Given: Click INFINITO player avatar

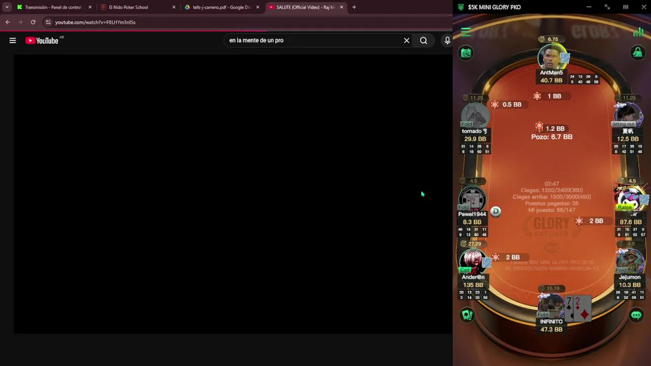Looking at the screenshot, I should click(x=551, y=307).
